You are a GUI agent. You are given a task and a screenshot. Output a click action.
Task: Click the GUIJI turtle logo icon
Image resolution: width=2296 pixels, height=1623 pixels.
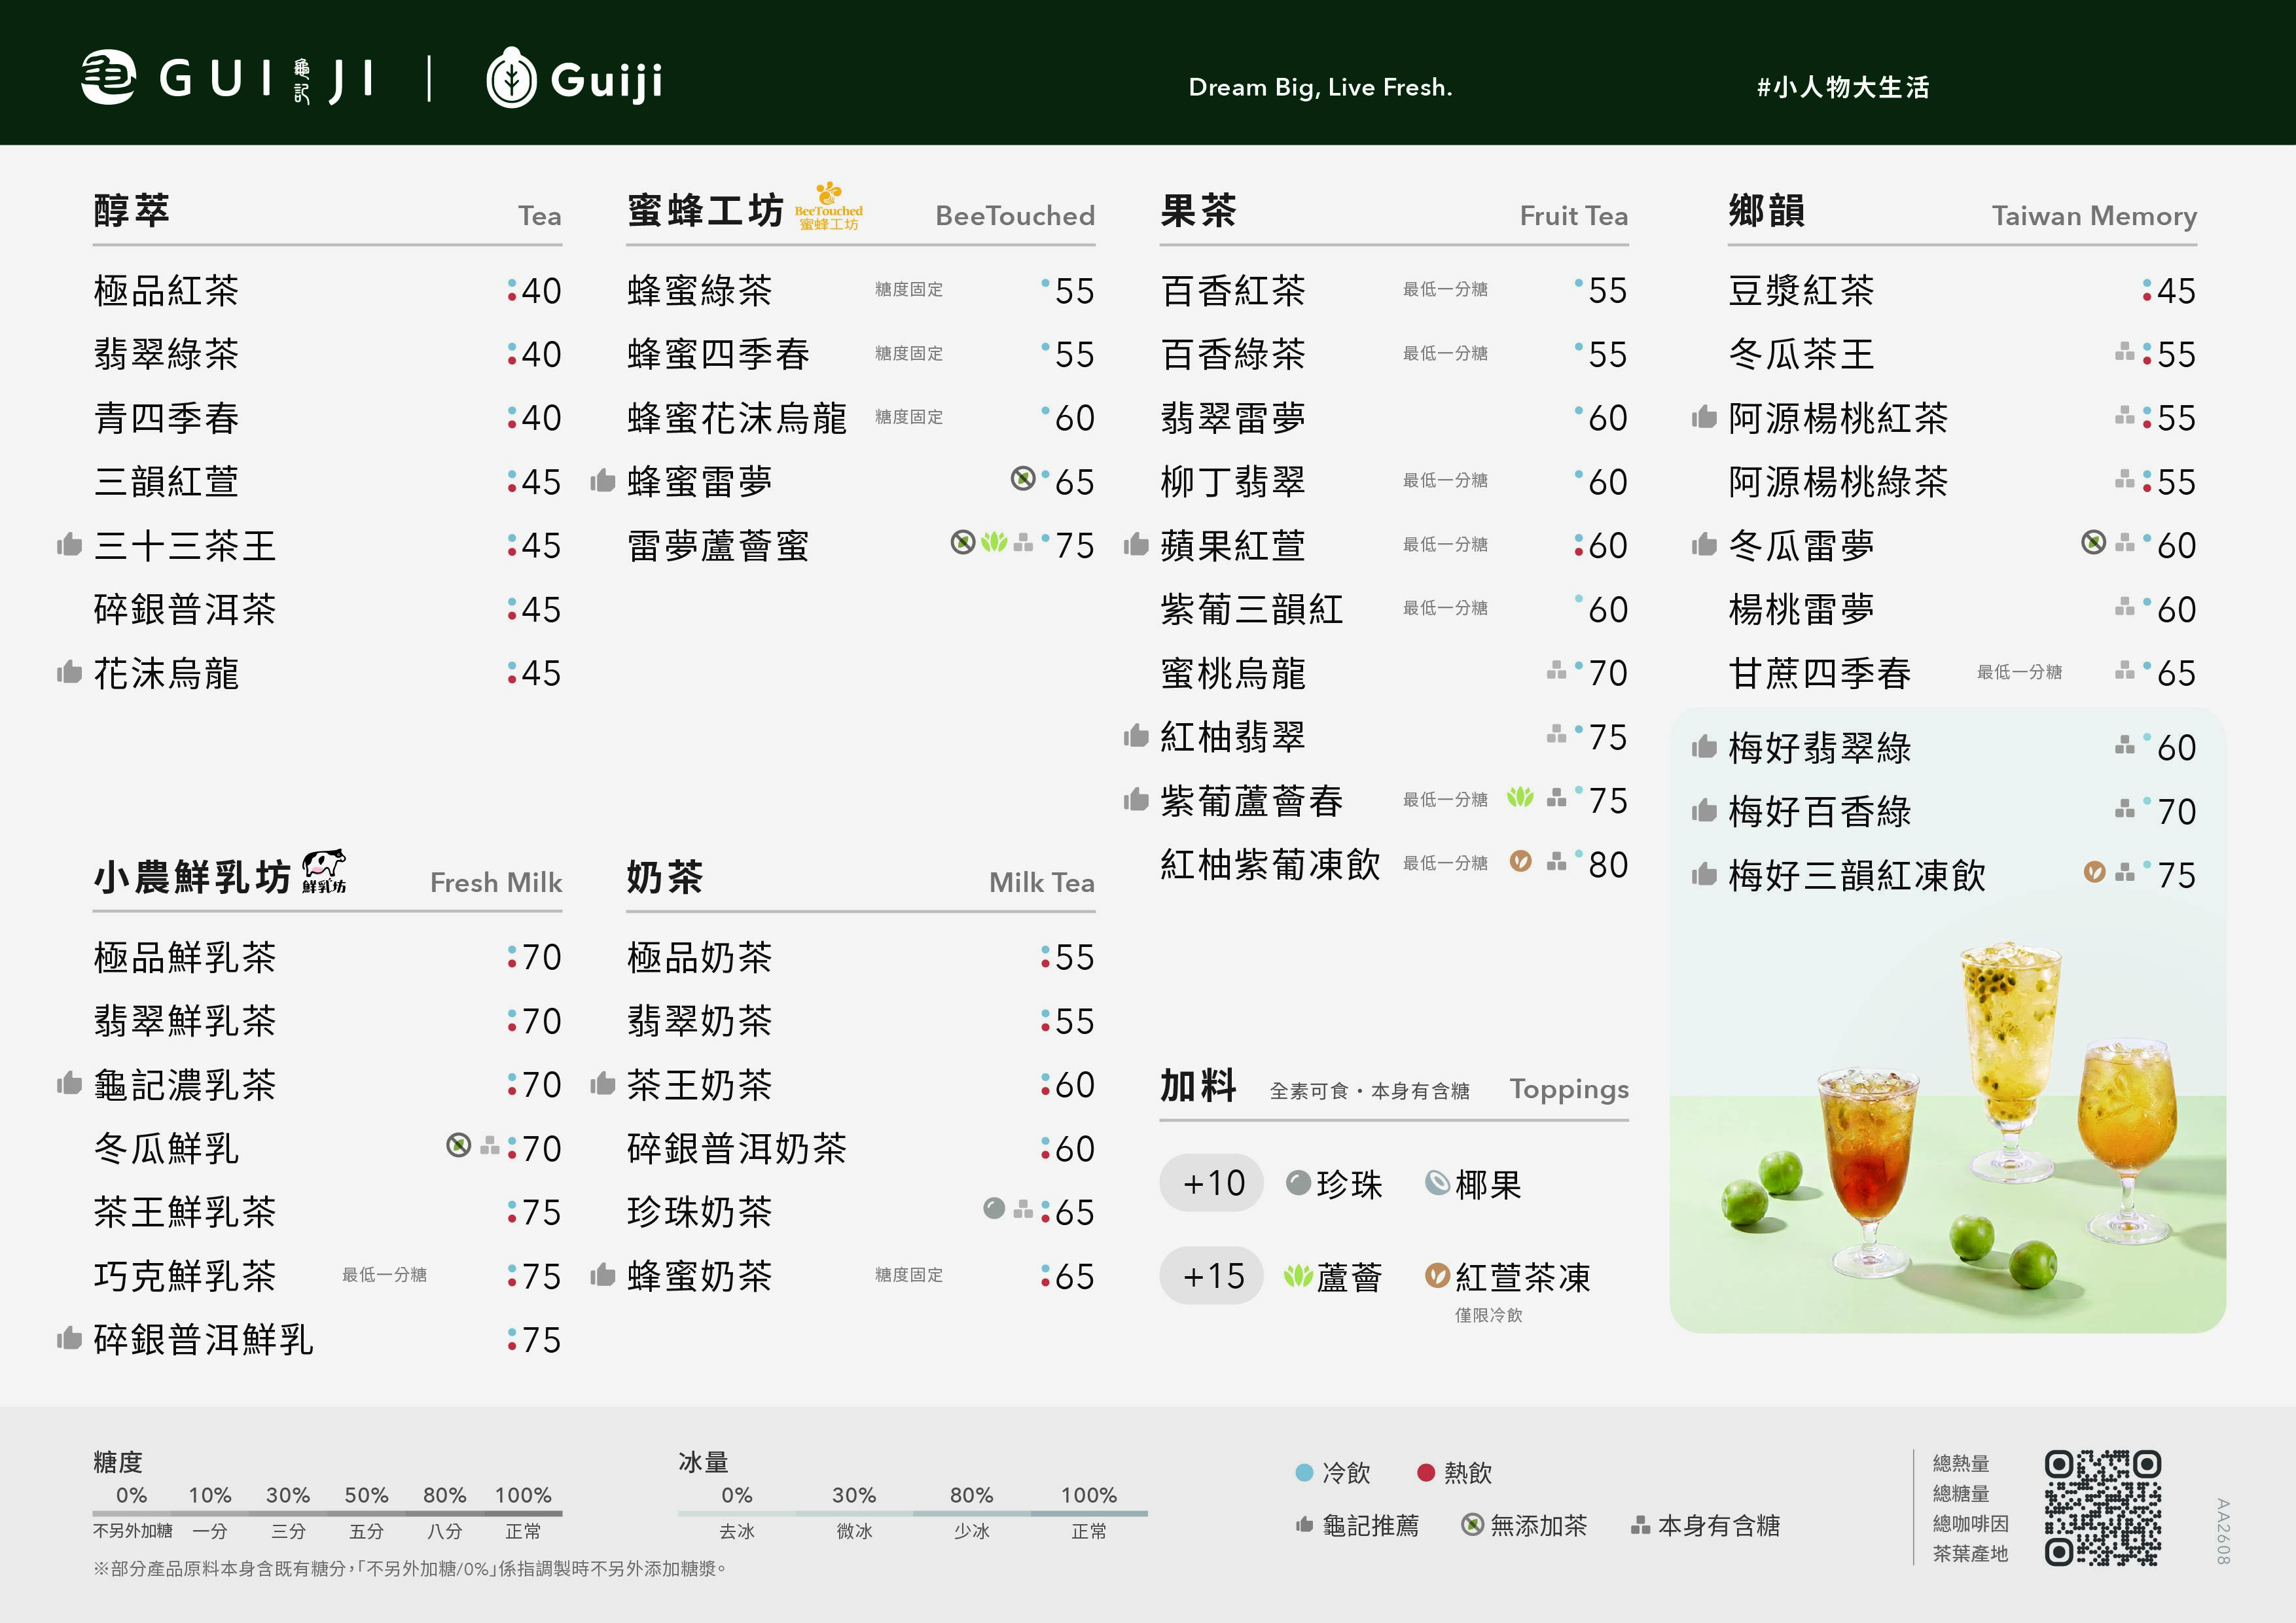(x=108, y=77)
